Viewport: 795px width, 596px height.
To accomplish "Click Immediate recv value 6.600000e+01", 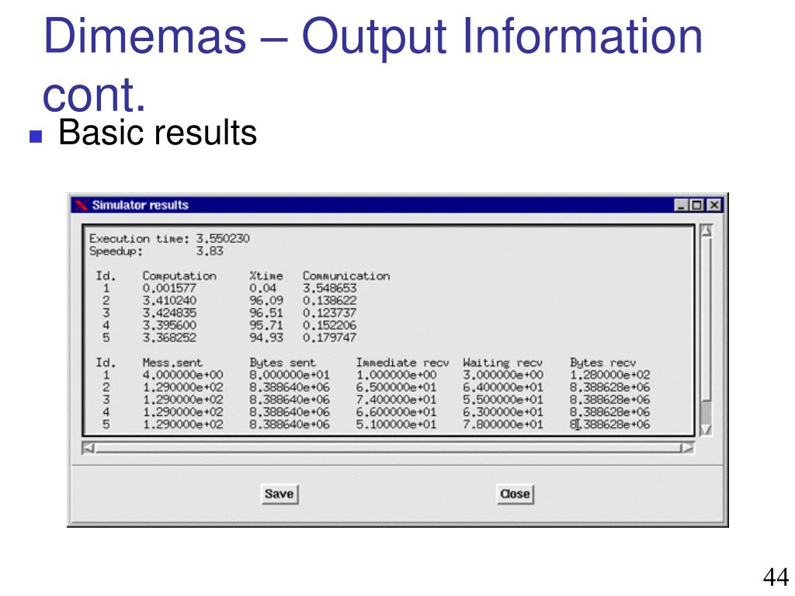I will pyautogui.click(x=396, y=412).
